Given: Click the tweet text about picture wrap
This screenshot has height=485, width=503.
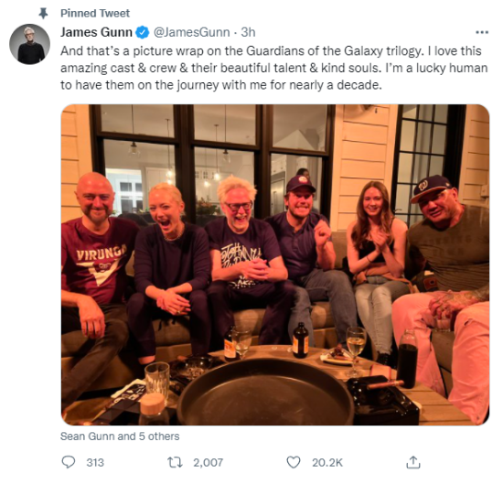Looking at the screenshot, I should (274, 68).
